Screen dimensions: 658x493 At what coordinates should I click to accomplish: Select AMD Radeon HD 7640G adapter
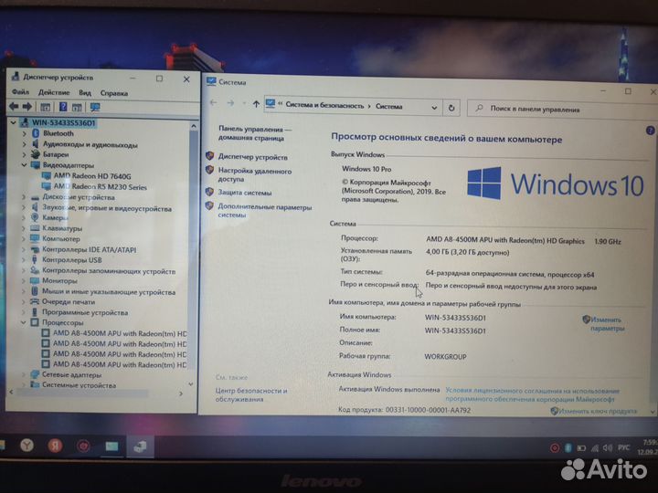pos(92,176)
